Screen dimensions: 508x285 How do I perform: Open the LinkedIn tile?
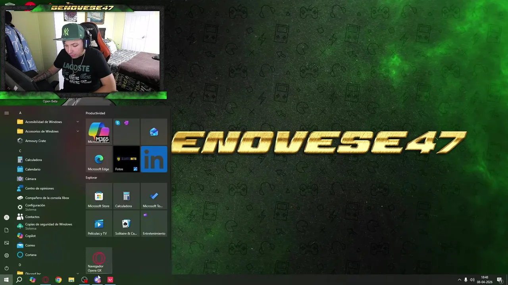[x=154, y=159]
